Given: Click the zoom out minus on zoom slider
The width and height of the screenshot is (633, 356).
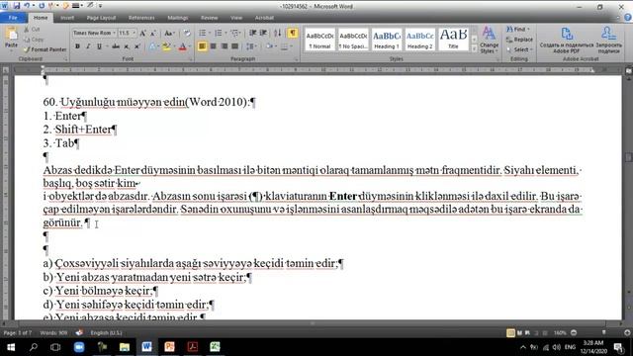Looking at the screenshot, I should pos(574,333).
